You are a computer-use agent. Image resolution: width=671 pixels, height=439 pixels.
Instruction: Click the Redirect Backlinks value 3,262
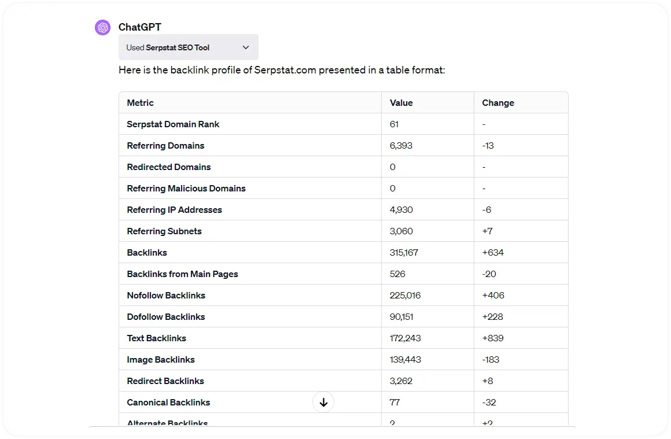tap(401, 381)
